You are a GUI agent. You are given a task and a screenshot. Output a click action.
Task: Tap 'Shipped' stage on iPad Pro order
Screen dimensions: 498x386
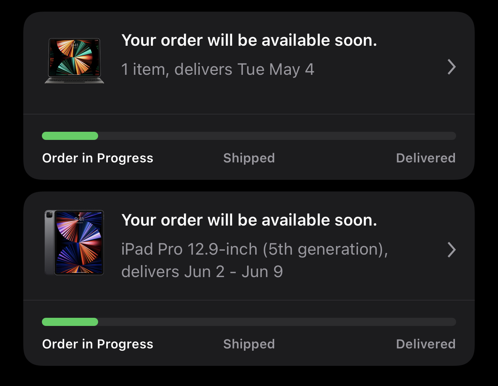pos(249,344)
